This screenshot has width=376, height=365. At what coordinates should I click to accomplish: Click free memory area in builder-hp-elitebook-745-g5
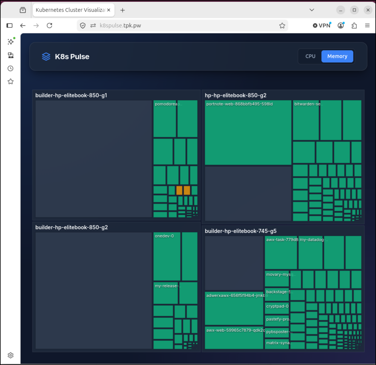tap(234, 263)
